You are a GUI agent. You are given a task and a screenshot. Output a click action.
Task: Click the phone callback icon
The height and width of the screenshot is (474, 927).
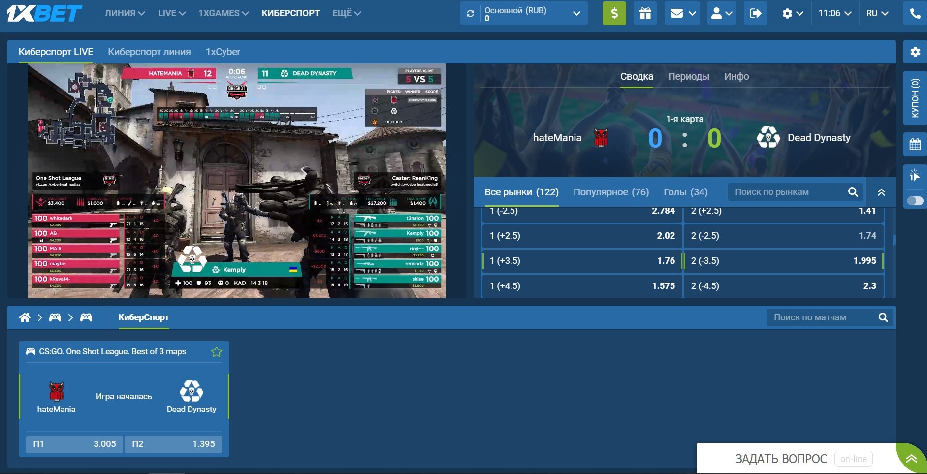915,13
